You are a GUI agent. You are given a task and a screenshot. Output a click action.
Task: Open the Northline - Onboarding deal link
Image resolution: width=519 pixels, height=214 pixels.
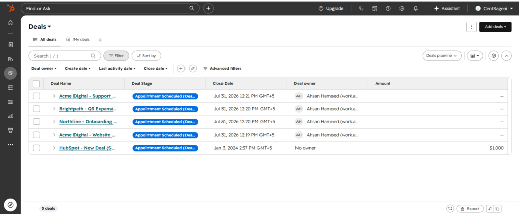point(88,122)
